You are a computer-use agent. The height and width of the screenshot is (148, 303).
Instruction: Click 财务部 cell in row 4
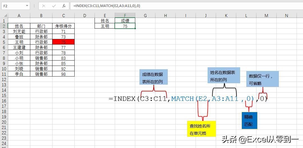(41, 37)
